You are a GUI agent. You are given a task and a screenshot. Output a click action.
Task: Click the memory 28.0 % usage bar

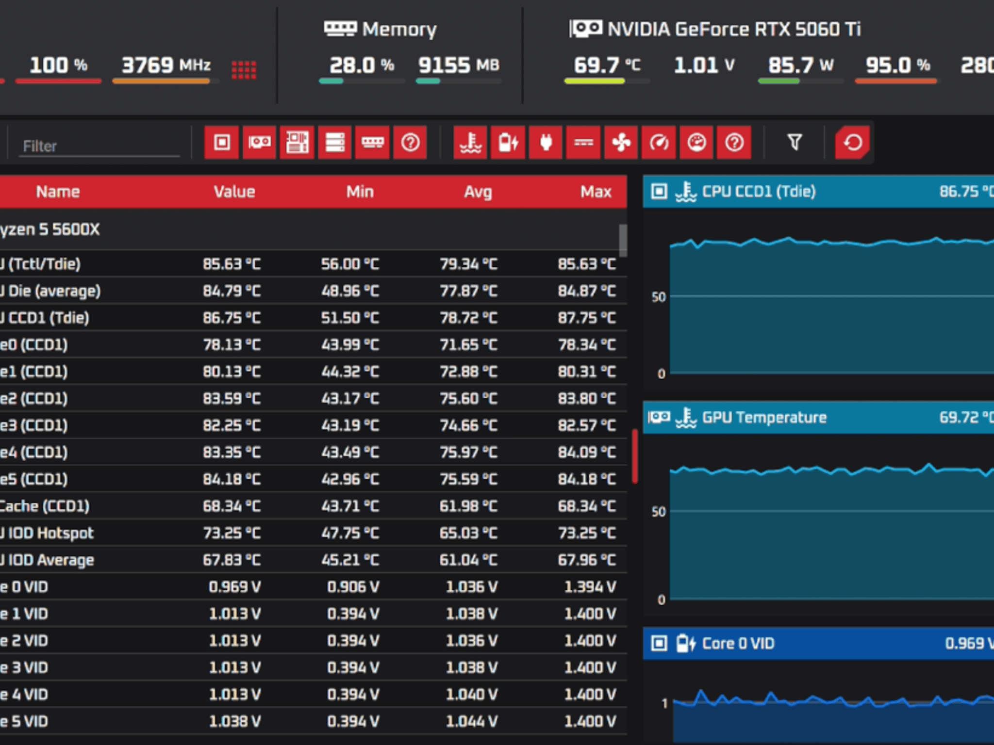coord(362,81)
